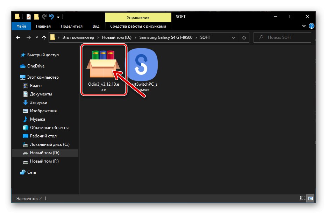This screenshot has height=214, width=327.
Task: Open the chevron after Новый том (D:) breadcrumb
Action: [x=135, y=37]
